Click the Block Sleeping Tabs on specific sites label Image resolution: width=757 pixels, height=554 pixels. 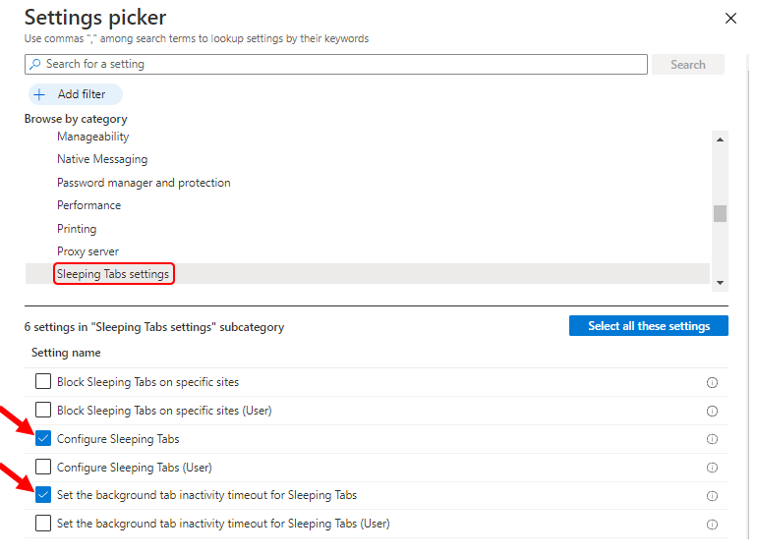pyautogui.click(x=147, y=382)
